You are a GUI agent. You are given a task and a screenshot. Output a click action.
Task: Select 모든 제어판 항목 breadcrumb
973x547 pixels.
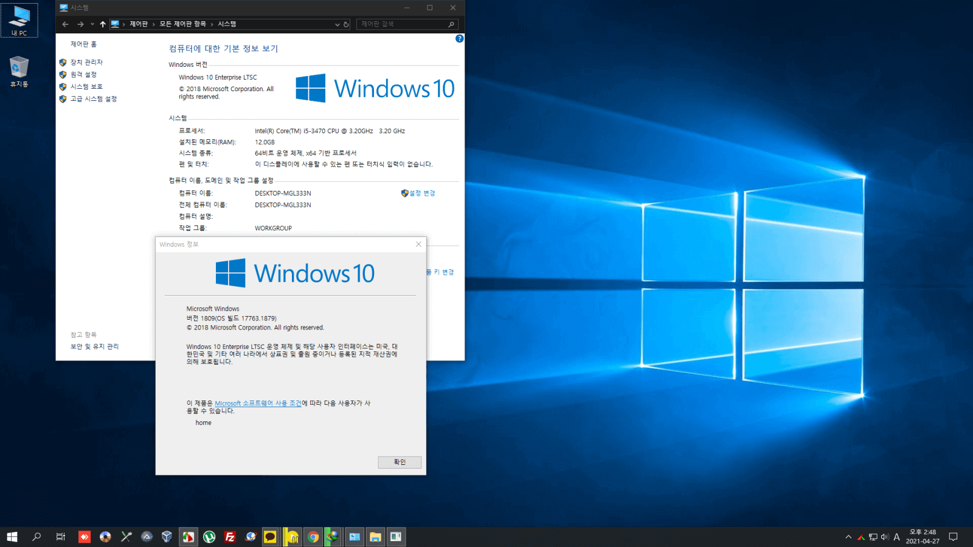182,24
